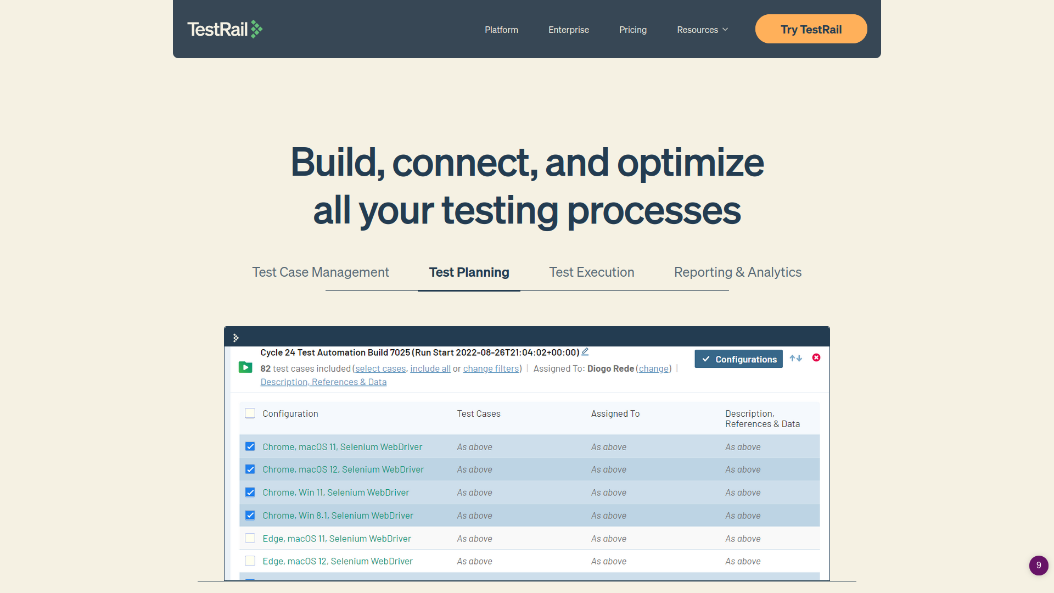This screenshot has width=1054, height=593.
Task: Uncheck Chrome, Win 8.1, Selenium WebDriver
Action: pos(250,515)
